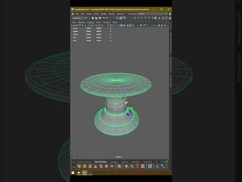242x182 pixels.
Task: Open the Panels menu
Action: tap(115, 22)
